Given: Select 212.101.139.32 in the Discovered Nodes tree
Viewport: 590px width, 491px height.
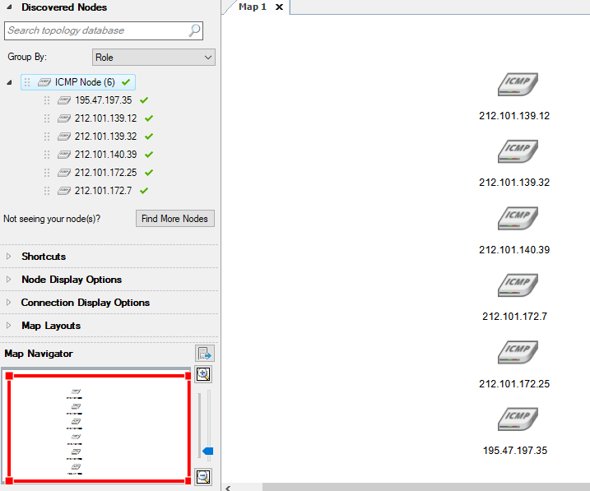Looking at the screenshot, I should tap(105, 137).
